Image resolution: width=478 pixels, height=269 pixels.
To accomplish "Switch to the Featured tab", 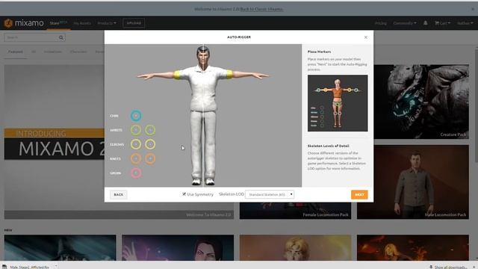I will coord(15,52).
